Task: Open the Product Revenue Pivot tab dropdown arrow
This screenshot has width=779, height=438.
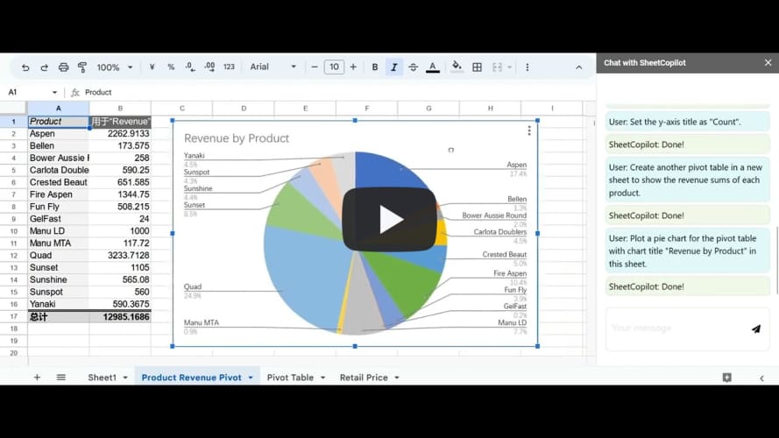Action: pos(251,378)
